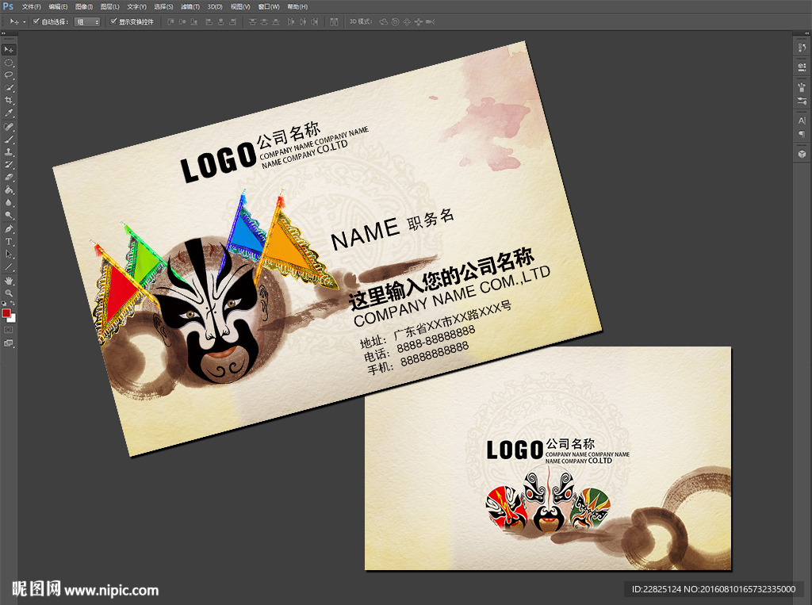Select the Horizontal Type tool
Image resolution: width=812 pixels, height=605 pixels.
point(9,241)
